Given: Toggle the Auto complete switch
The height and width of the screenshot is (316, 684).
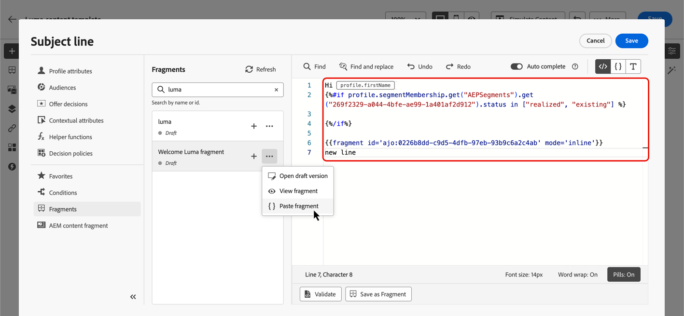Looking at the screenshot, I should pyautogui.click(x=516, y=66).
